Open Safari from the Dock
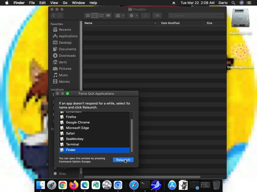This screenshot has width=257, height=192. point(134,185)
